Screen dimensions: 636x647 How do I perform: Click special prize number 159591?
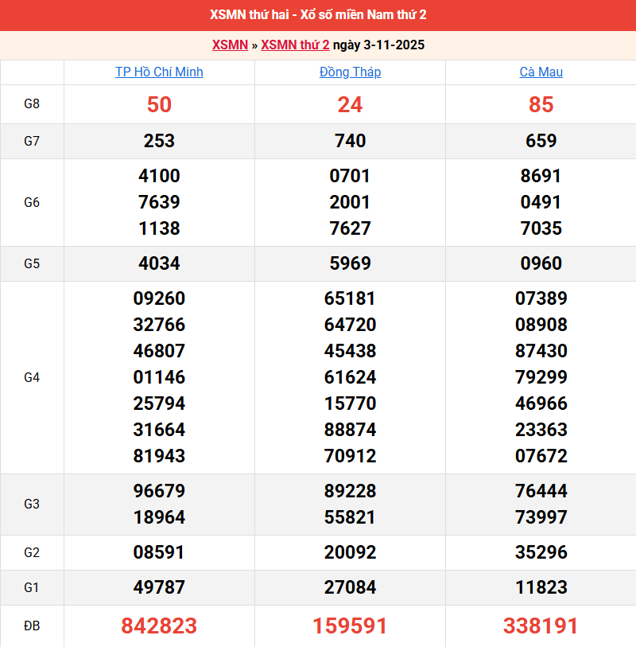[350, 626]
